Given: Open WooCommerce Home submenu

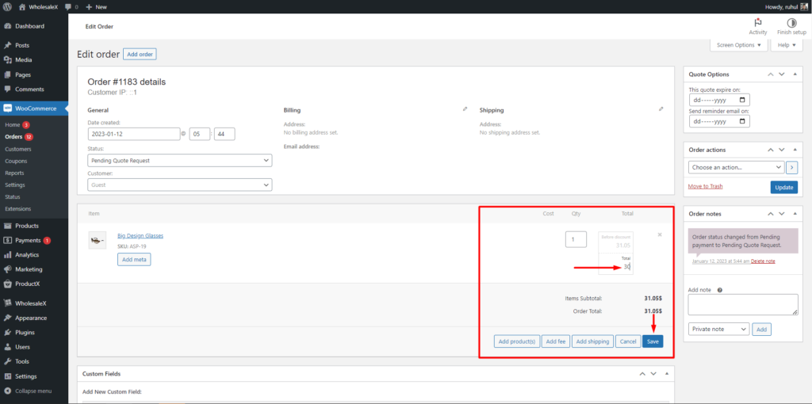Looking at the screenshot, I should pos(13,125).
